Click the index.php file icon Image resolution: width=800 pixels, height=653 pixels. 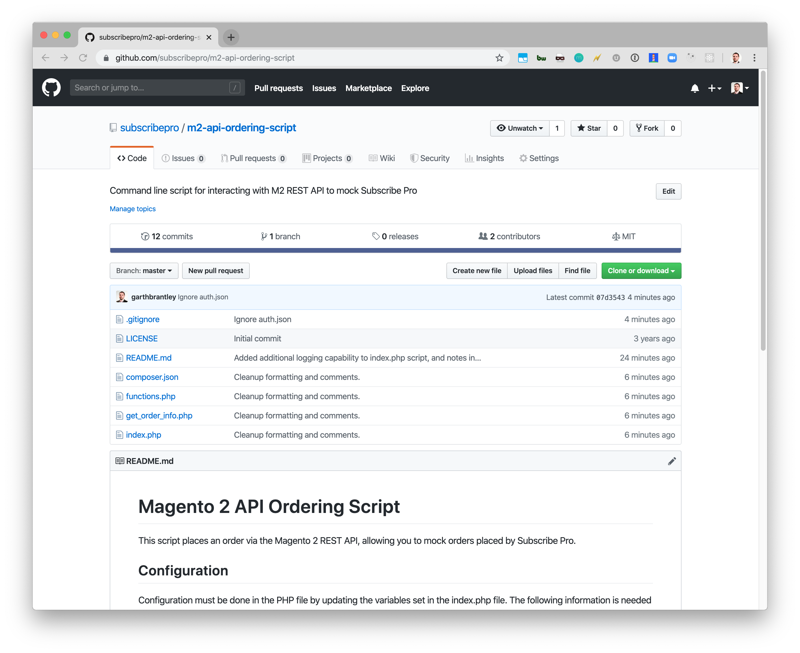[x=119, y=435]
